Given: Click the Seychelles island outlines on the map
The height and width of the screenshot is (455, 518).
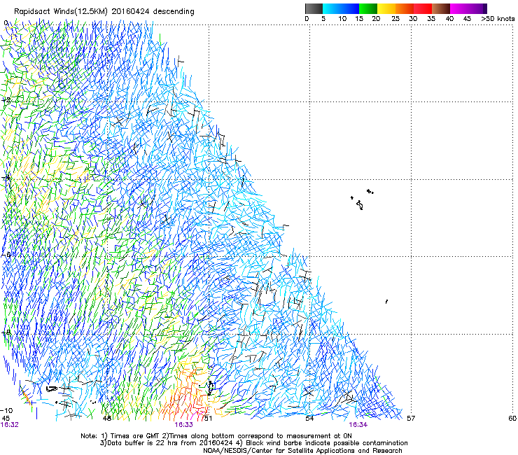Looking at the screenshot, I should (x=361, y=200).
